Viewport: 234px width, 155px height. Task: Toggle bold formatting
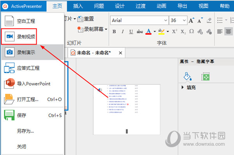(x=114, y=32)
